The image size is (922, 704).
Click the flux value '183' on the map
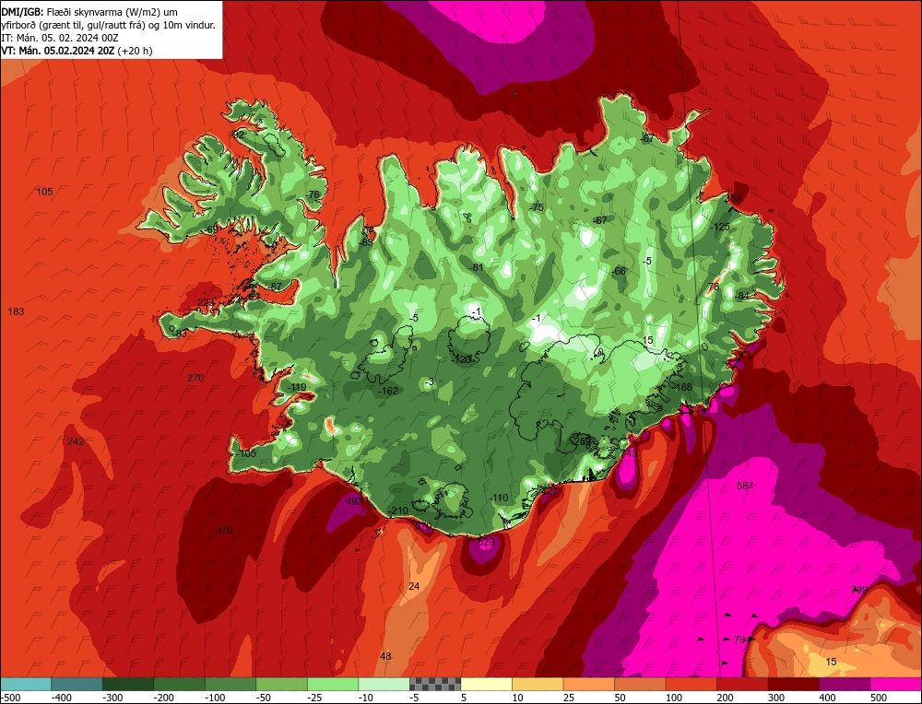point(16,311)
